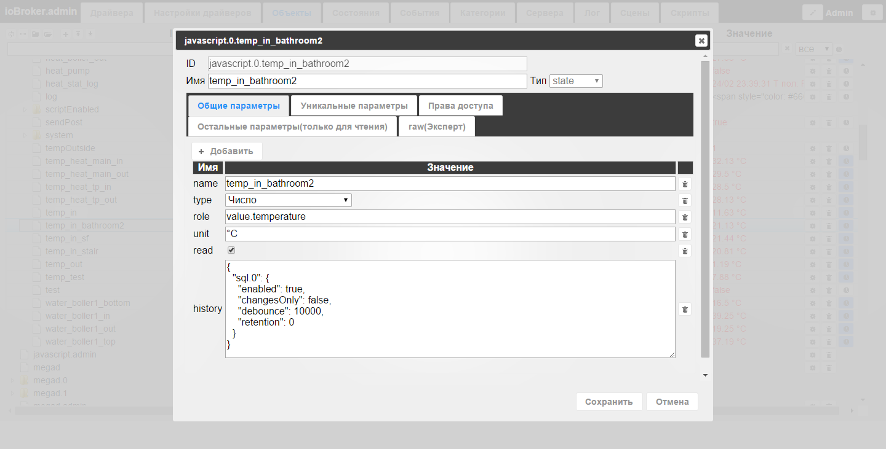Click the Отмена button

pyautogui.click(x=672, y=402)
